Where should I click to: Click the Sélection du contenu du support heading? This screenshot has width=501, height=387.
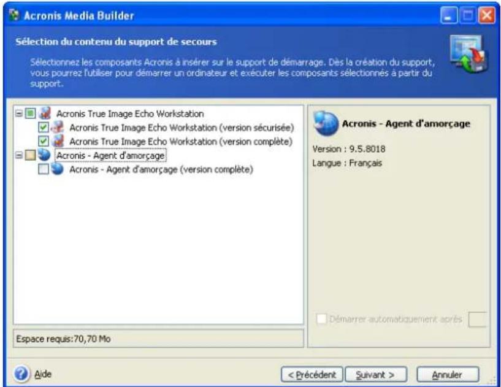point(116,42)
